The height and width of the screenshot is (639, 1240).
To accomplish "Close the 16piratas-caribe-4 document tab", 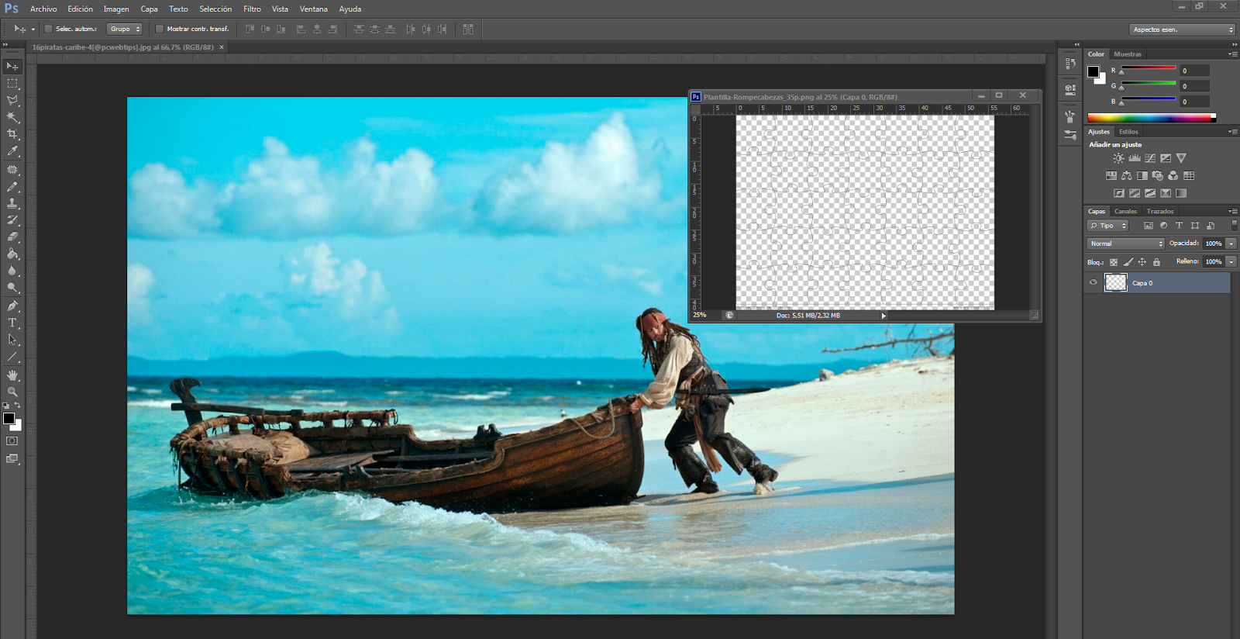I will [222, 47].
